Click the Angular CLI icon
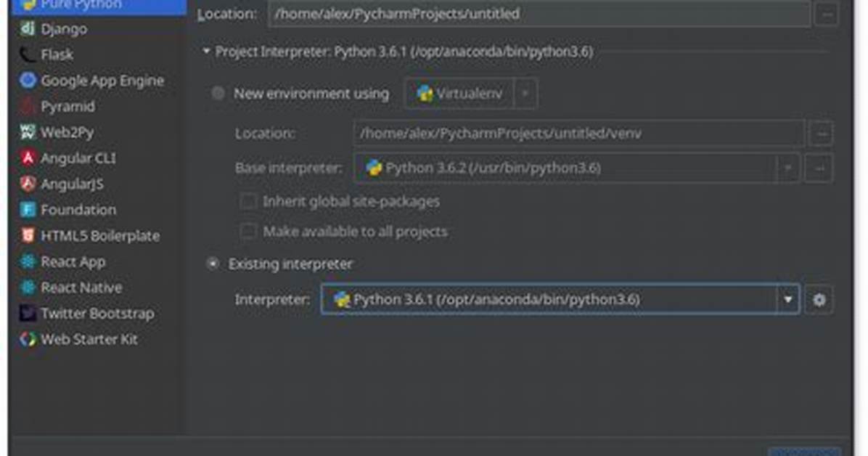This screenshot has height=456, width=868. 27,158
